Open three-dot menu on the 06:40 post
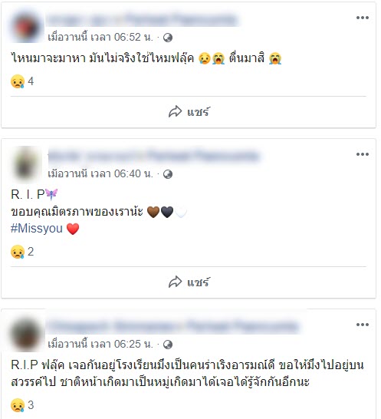Image resolution: width=381 pixels, height=419 pixels. [363, 154]
